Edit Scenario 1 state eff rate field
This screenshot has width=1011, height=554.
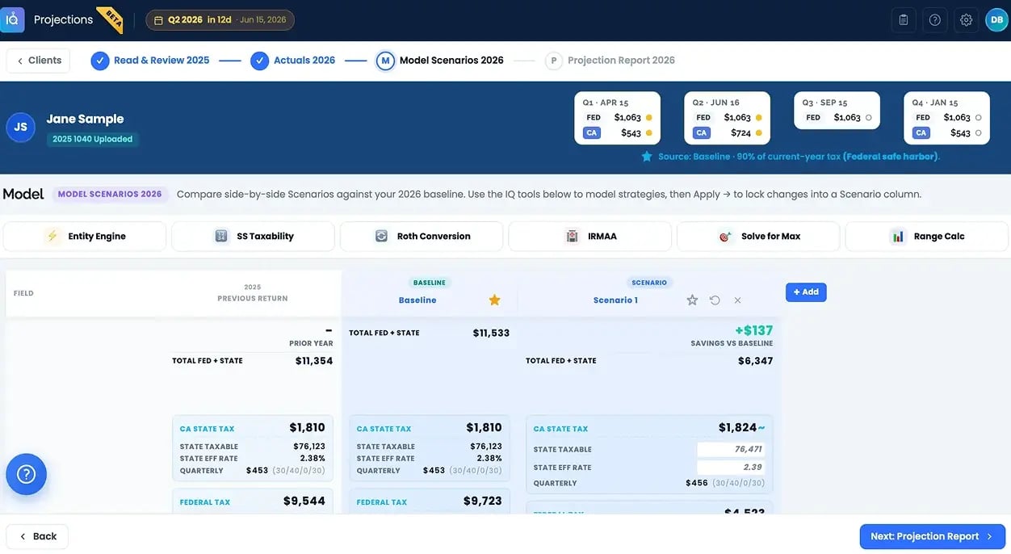click(x=731, y=467)
